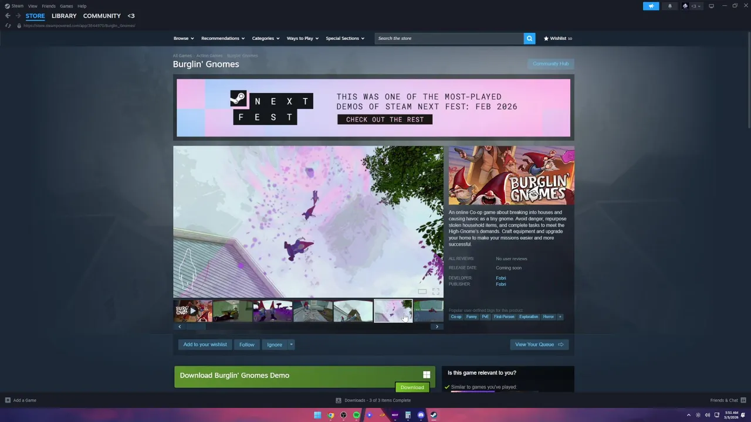Screen dimensions: 751x422
Task: Click the Downloads icon in the bottom bar
Action: (x=338, y=400)
